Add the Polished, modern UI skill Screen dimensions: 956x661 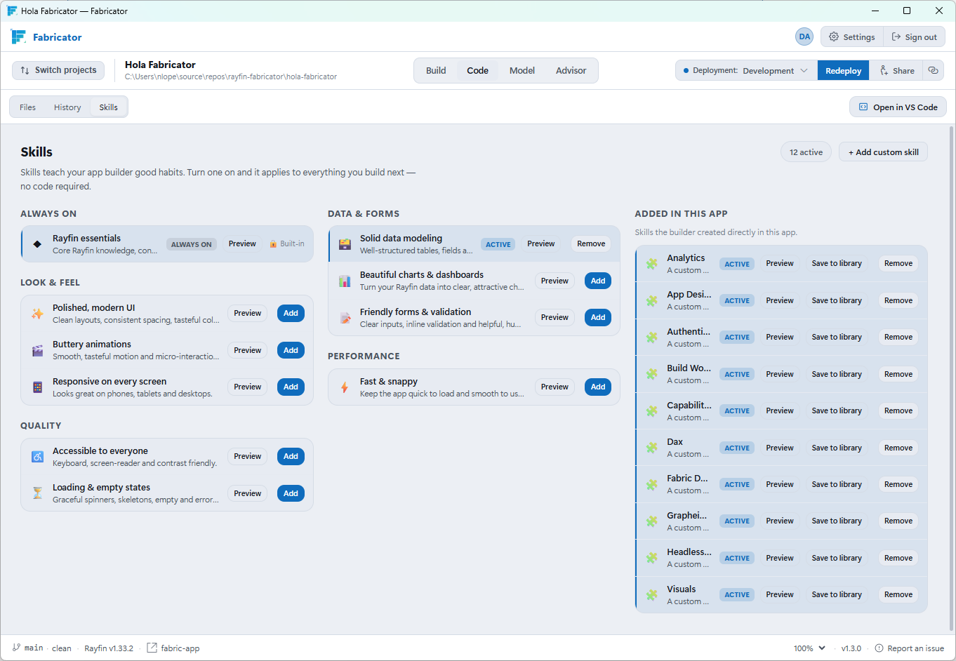coord(291,314)
